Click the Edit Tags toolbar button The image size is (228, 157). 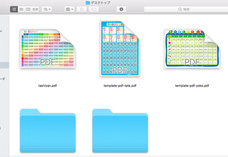point(94,9)
